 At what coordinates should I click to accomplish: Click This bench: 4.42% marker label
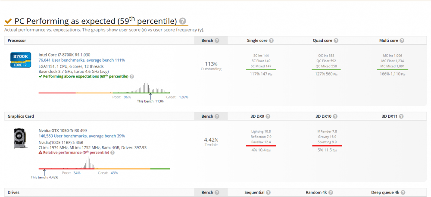point(44,177)
